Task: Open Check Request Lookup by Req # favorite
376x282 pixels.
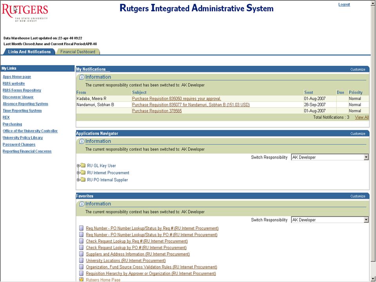Action: (x=137, y=241)
